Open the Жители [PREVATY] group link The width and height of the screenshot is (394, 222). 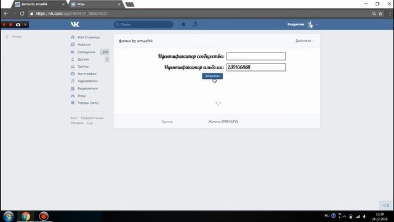coord(223,121)
